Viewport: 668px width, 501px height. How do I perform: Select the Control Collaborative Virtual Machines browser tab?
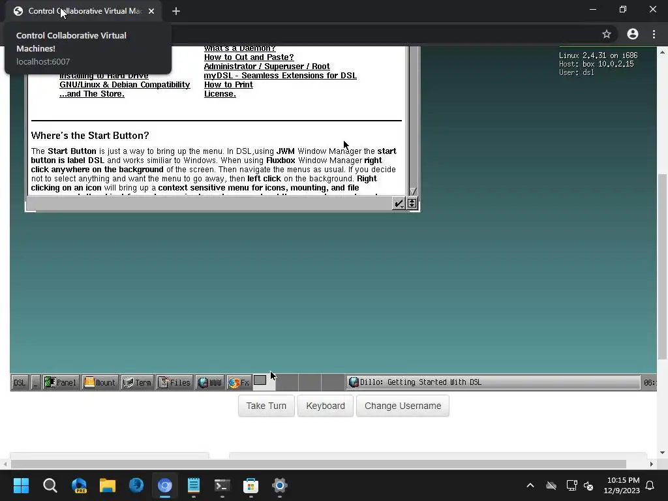[x=83, y=11]
